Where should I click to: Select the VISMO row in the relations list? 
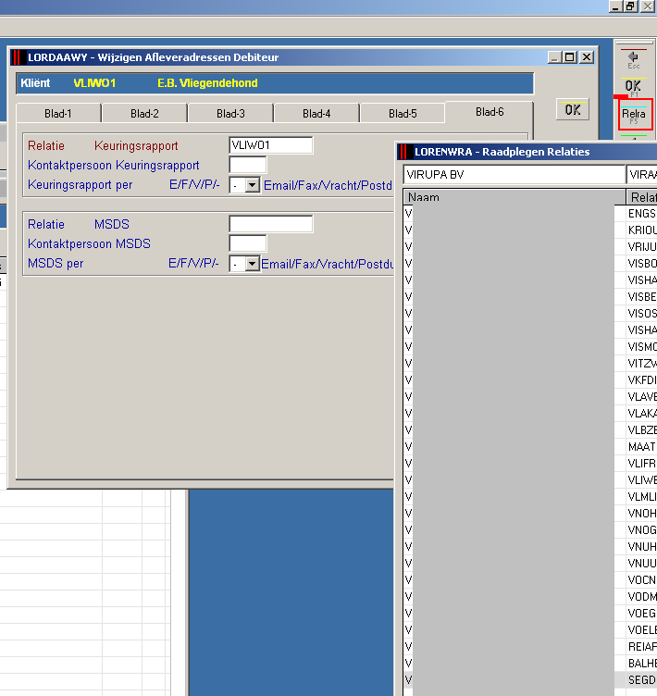click(x=530, y=347)
